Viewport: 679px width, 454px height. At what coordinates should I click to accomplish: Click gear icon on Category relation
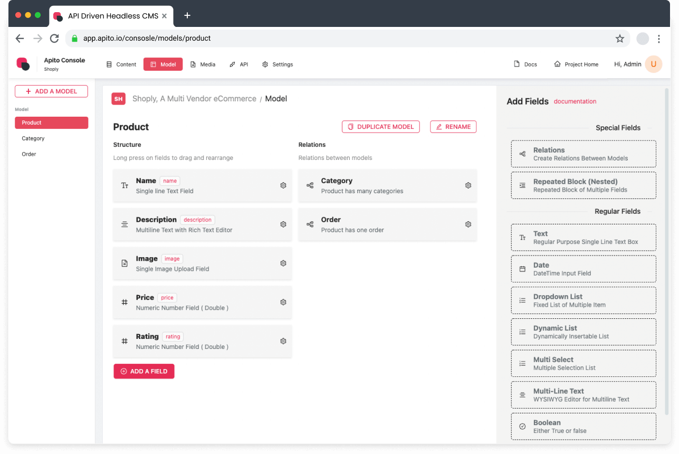point(468,185)
